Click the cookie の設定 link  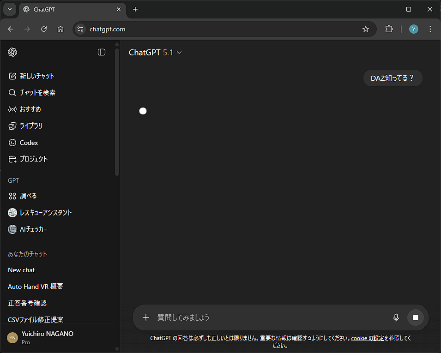367,338
